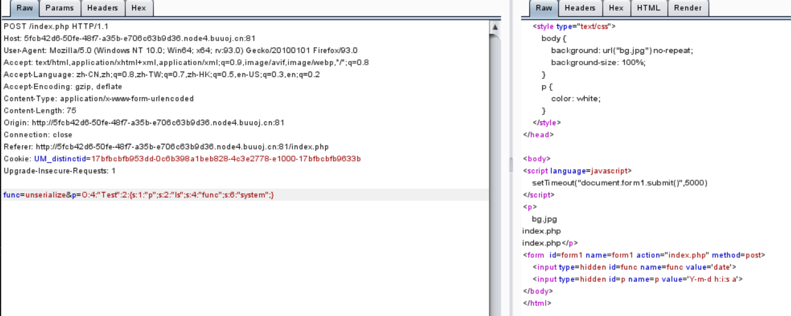The height and width of the screenshot is (316, 791).
Task: Click the background: url("bg.jpg") line
Action: (622, 51)
